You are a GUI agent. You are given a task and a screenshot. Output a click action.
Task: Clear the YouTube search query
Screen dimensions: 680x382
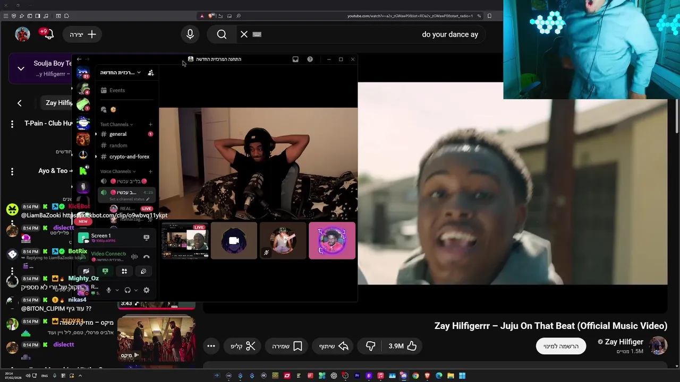coord(244,34)
